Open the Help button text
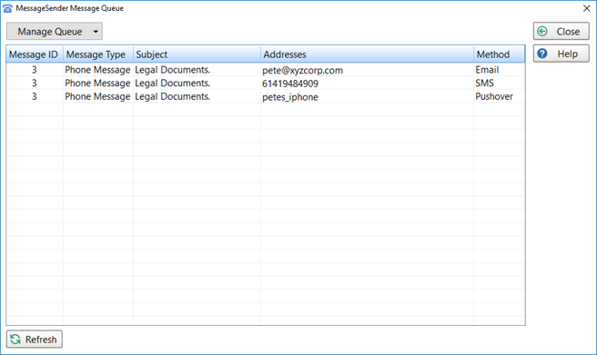Image resolution: width=597 pixels, height=355 pixels. point(567,54)
